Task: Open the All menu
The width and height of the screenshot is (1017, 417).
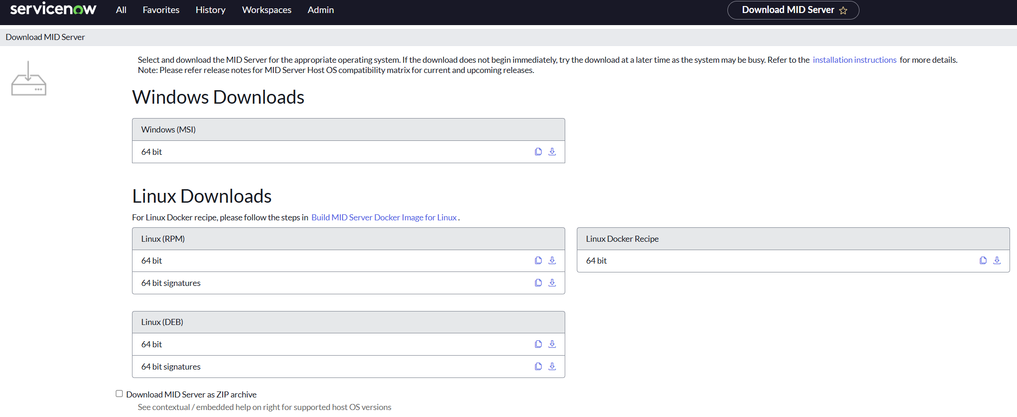Action: click(121, 10)
